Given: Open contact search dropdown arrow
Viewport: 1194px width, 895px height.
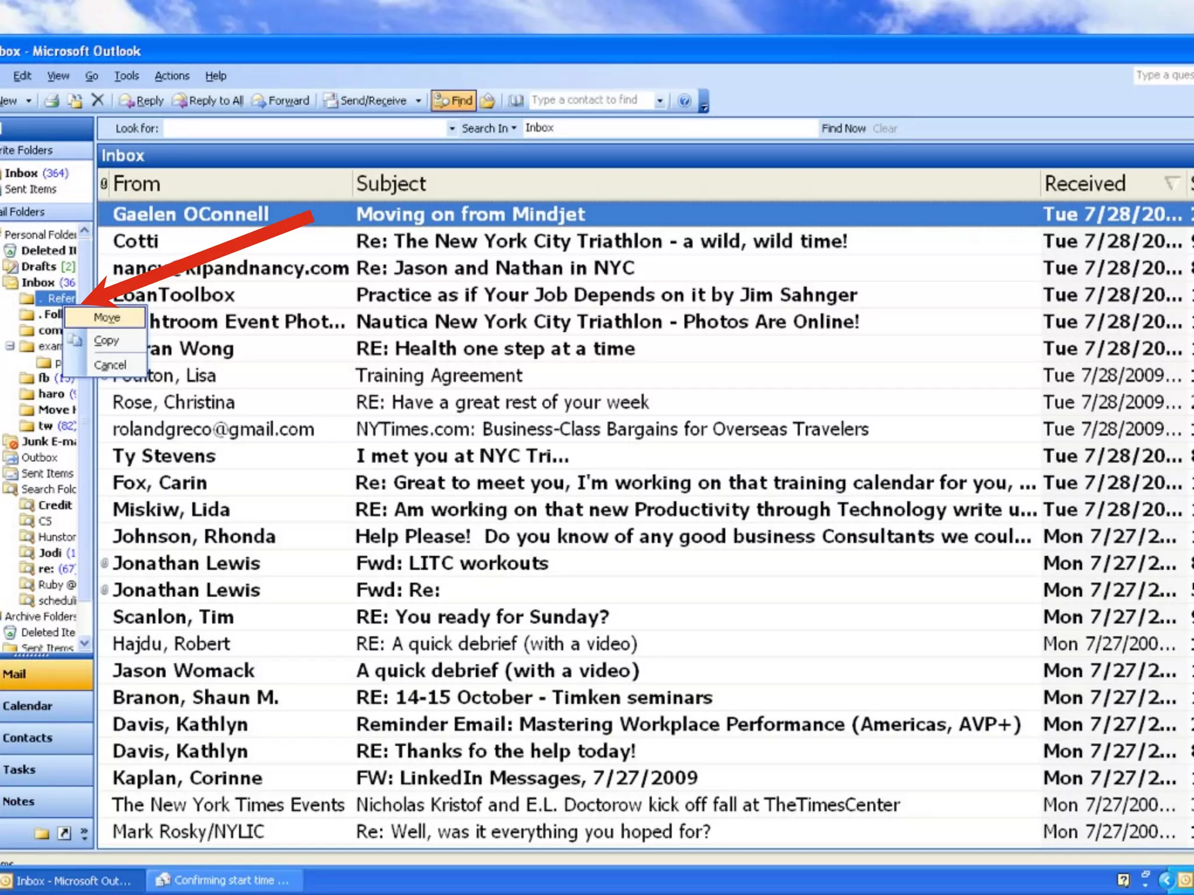Looking at the screenshot, I should click(659, 101).
